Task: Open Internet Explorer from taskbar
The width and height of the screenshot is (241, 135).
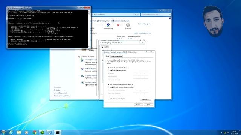Action: [x=11, y=132]
